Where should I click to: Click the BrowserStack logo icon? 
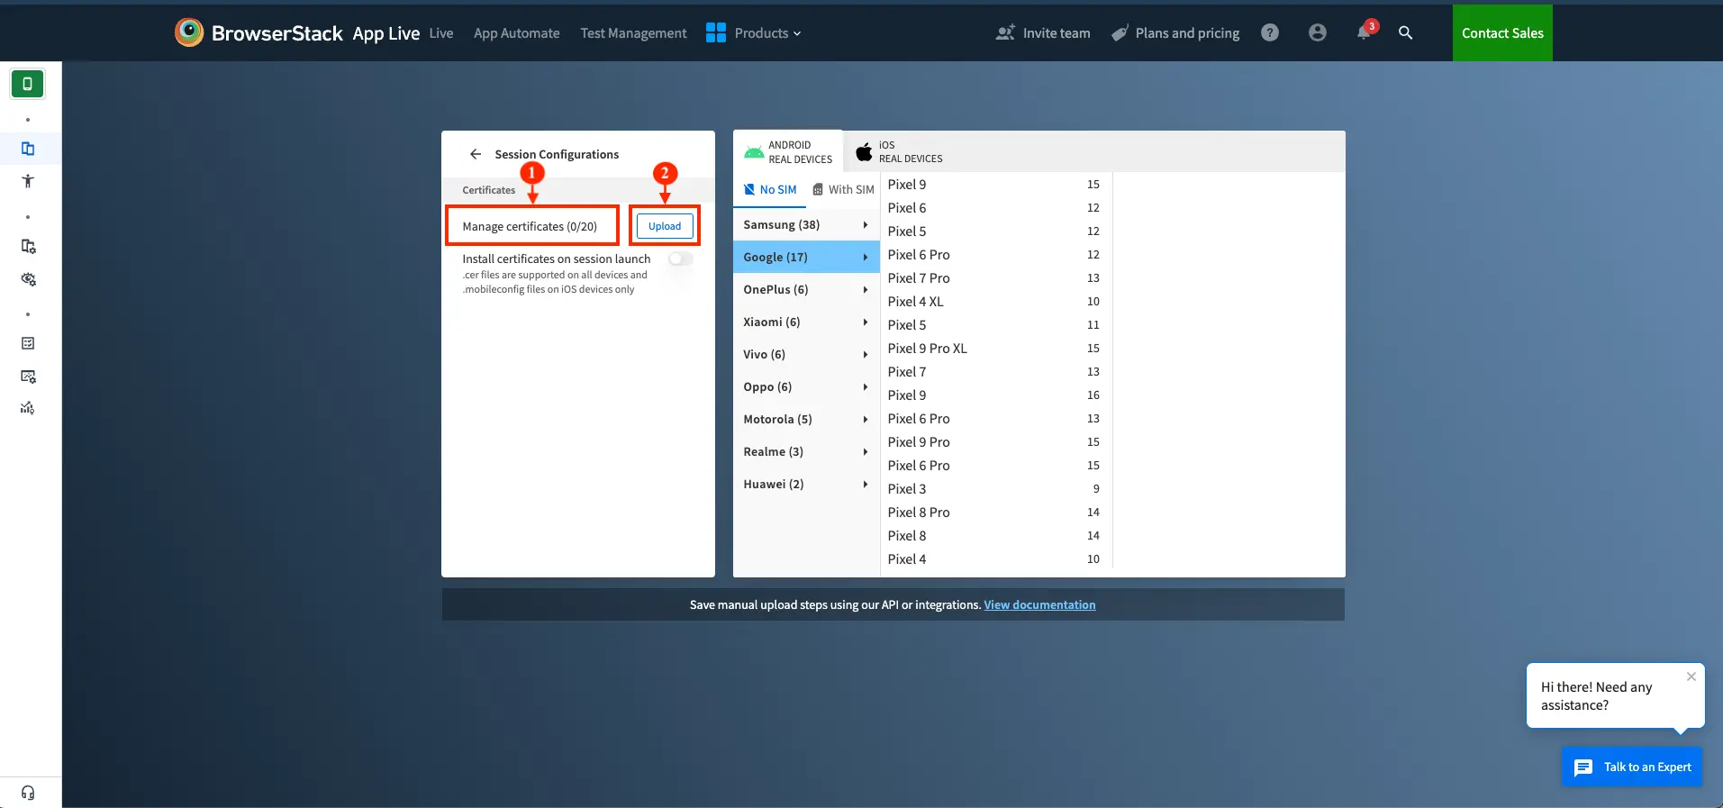189,32
